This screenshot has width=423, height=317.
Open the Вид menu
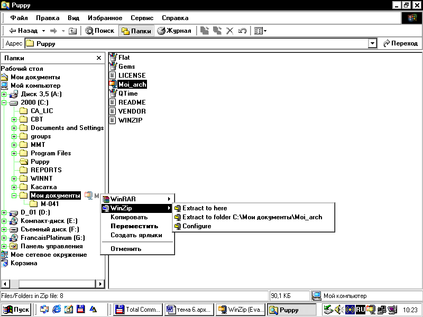[73, 18]
